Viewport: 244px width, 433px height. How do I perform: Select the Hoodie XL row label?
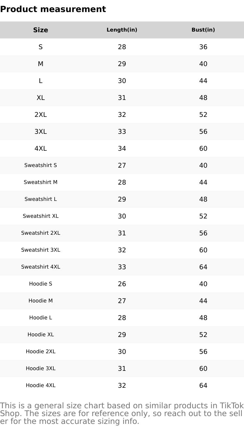coord(41,335)
